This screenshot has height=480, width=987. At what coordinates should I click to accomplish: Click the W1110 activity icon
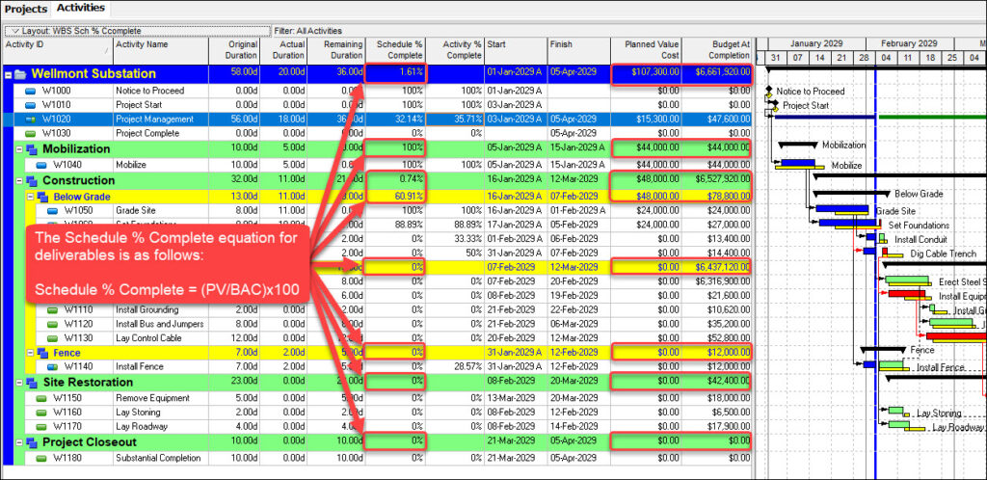click(x=53, y=309)
